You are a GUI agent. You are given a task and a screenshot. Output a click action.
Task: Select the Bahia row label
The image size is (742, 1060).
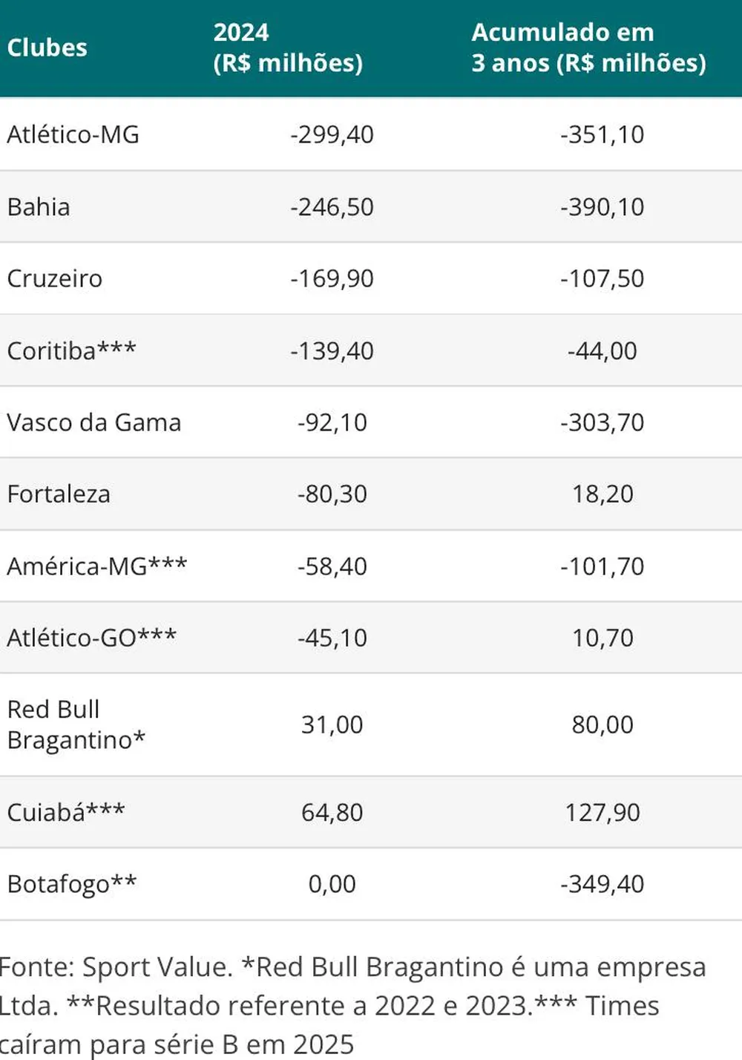[39, 206]
